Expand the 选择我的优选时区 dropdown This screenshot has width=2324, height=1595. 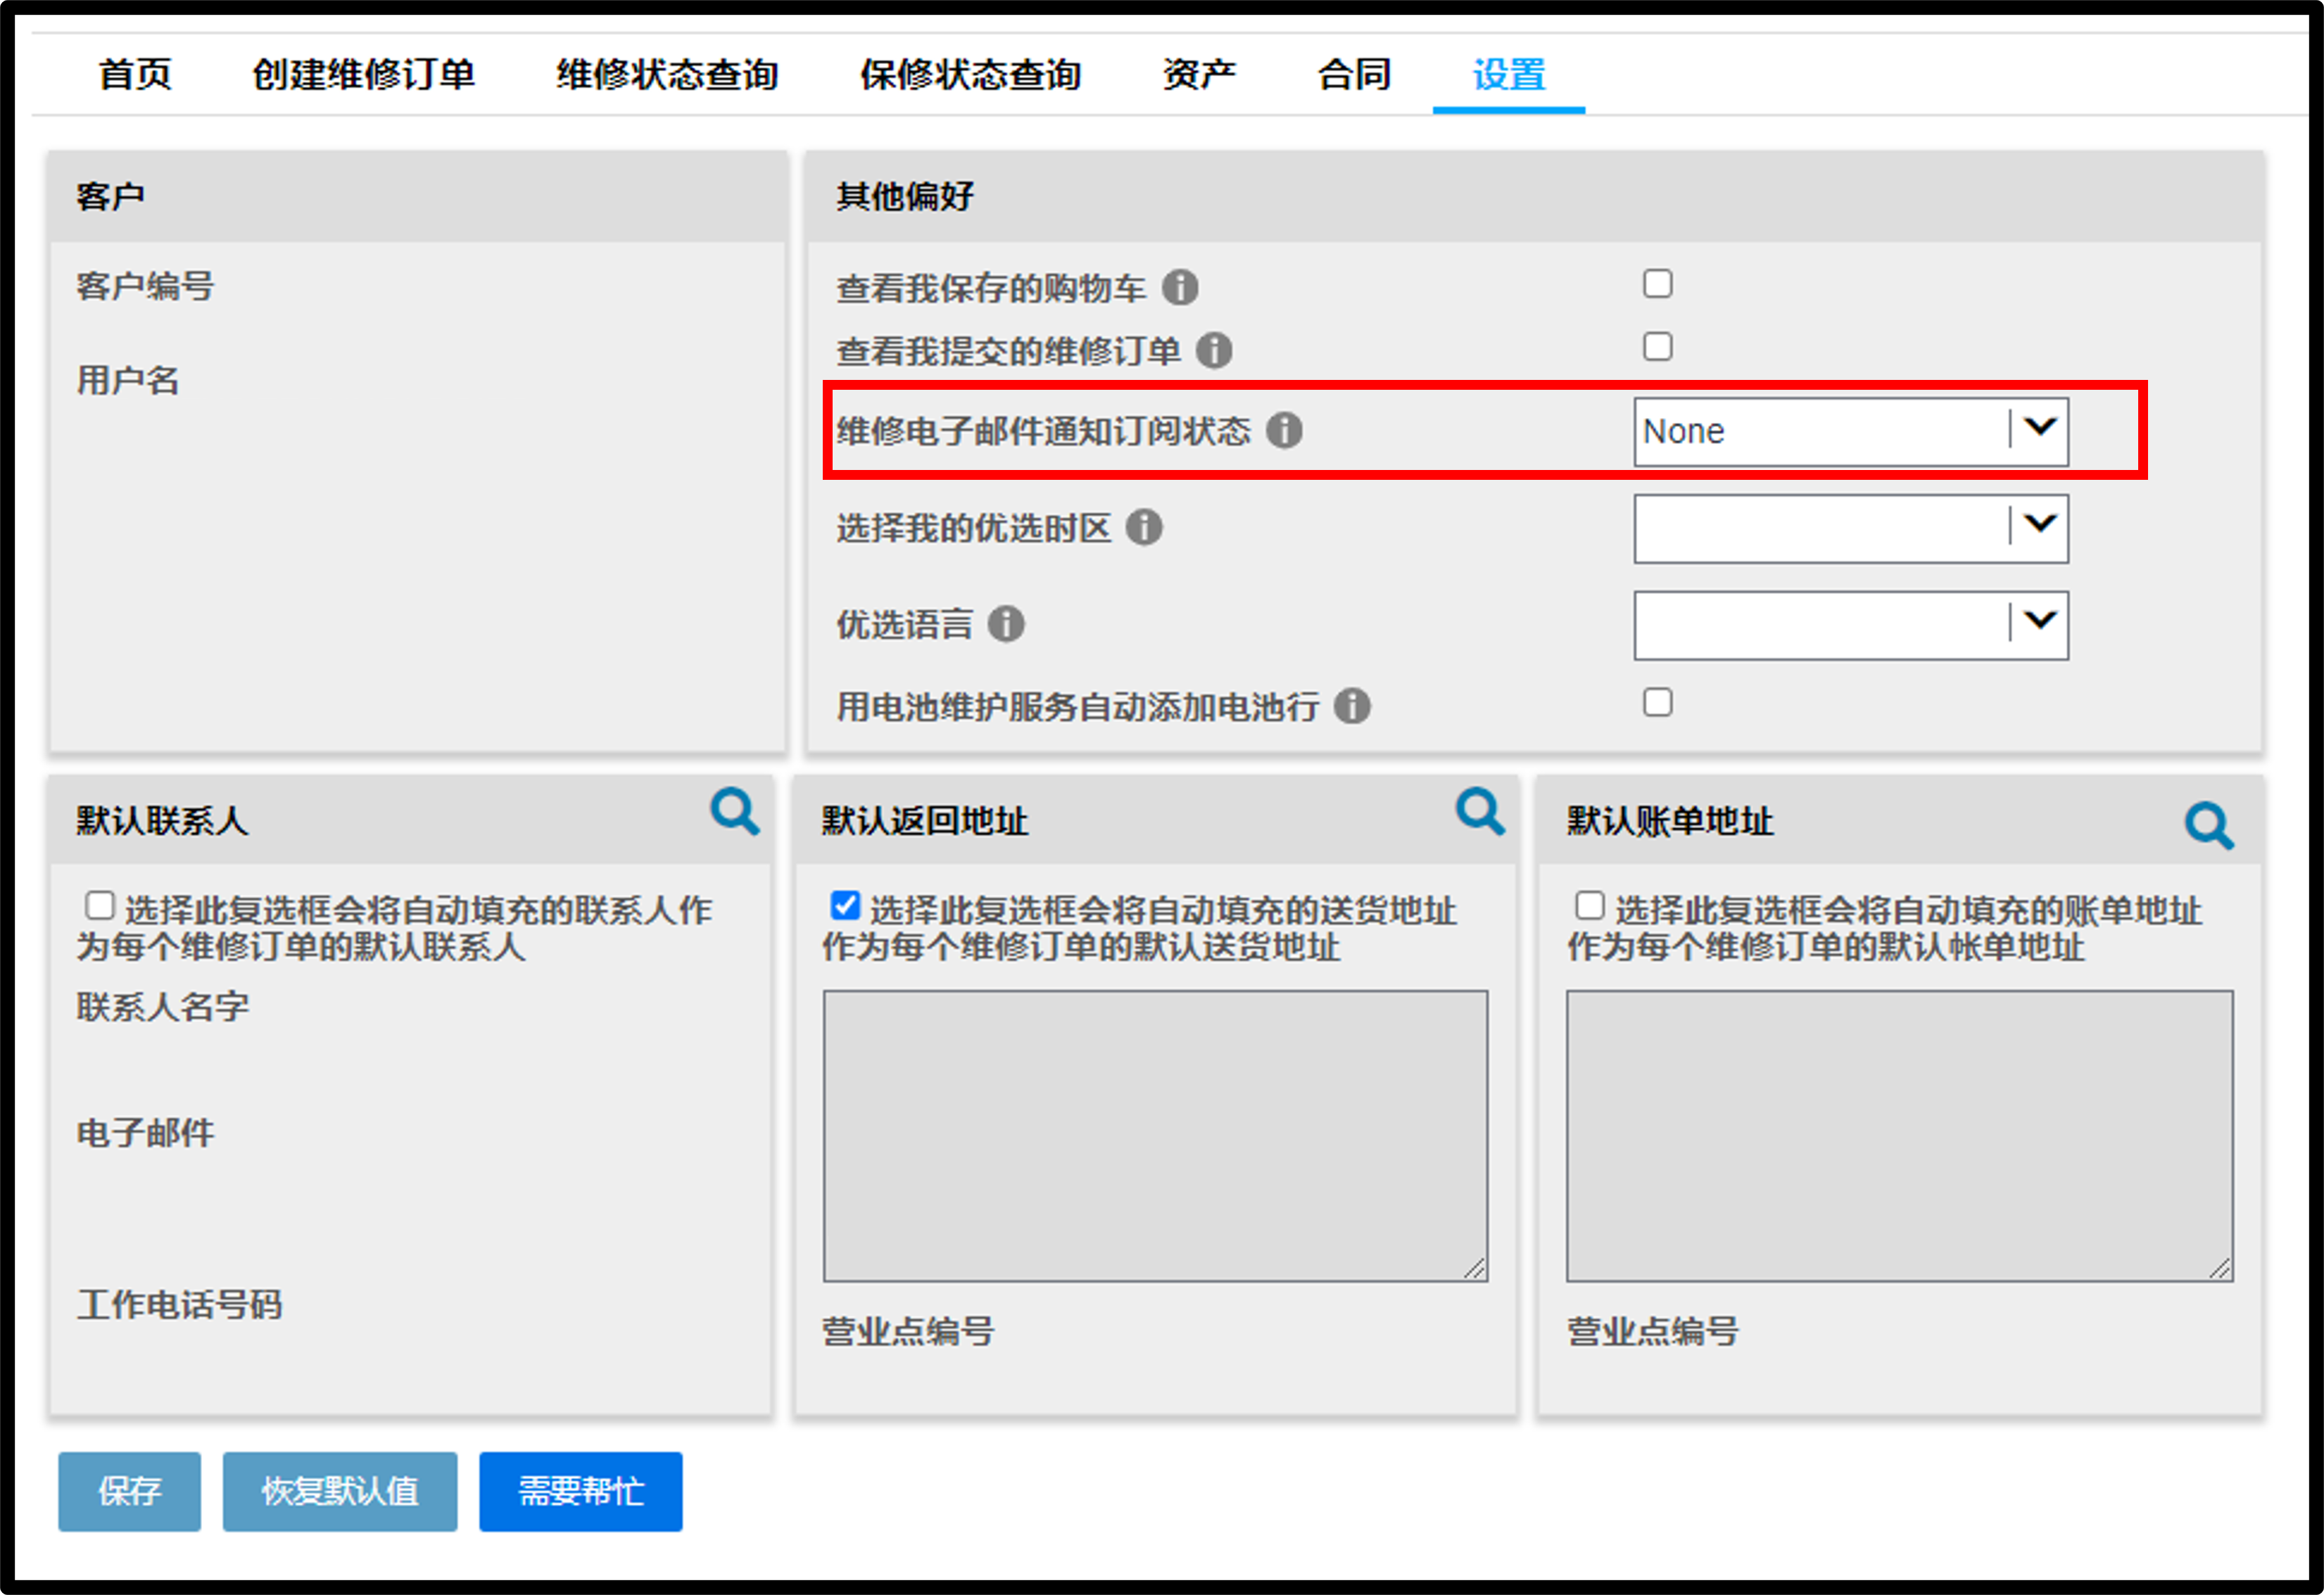[1851, 528]
